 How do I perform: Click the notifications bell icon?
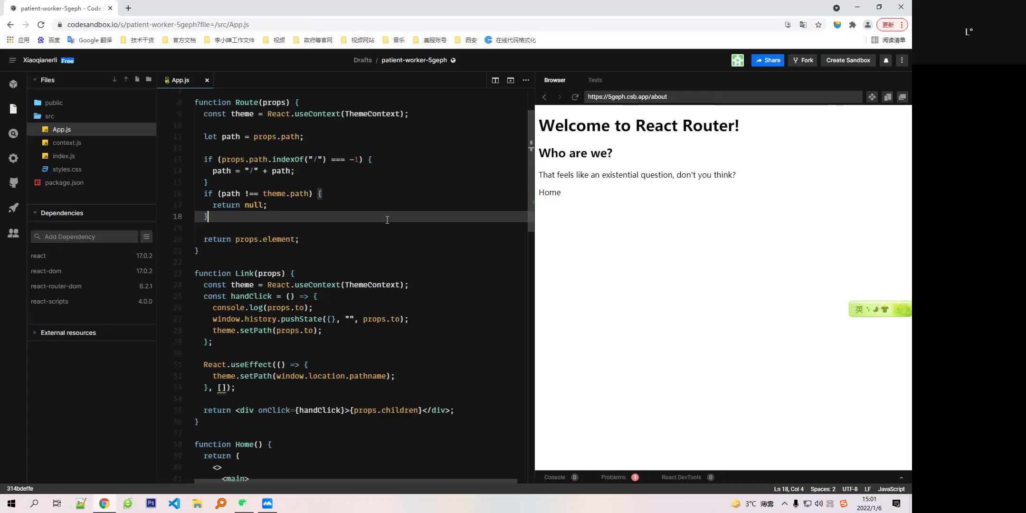point(886,60)
